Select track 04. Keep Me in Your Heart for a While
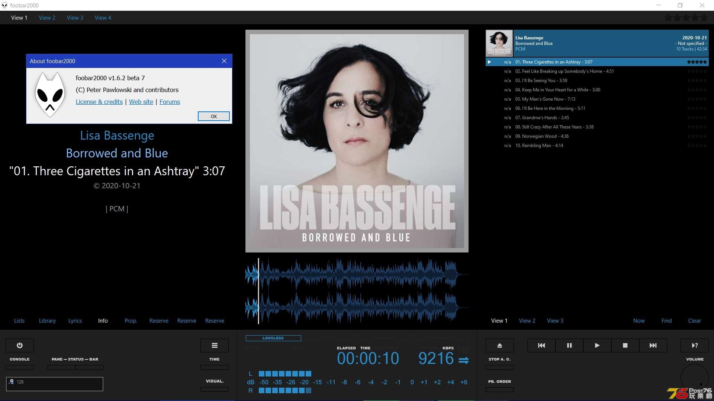The width and height of the screenshot is (714, 401). pyautogui.click(x=597, y=90)
